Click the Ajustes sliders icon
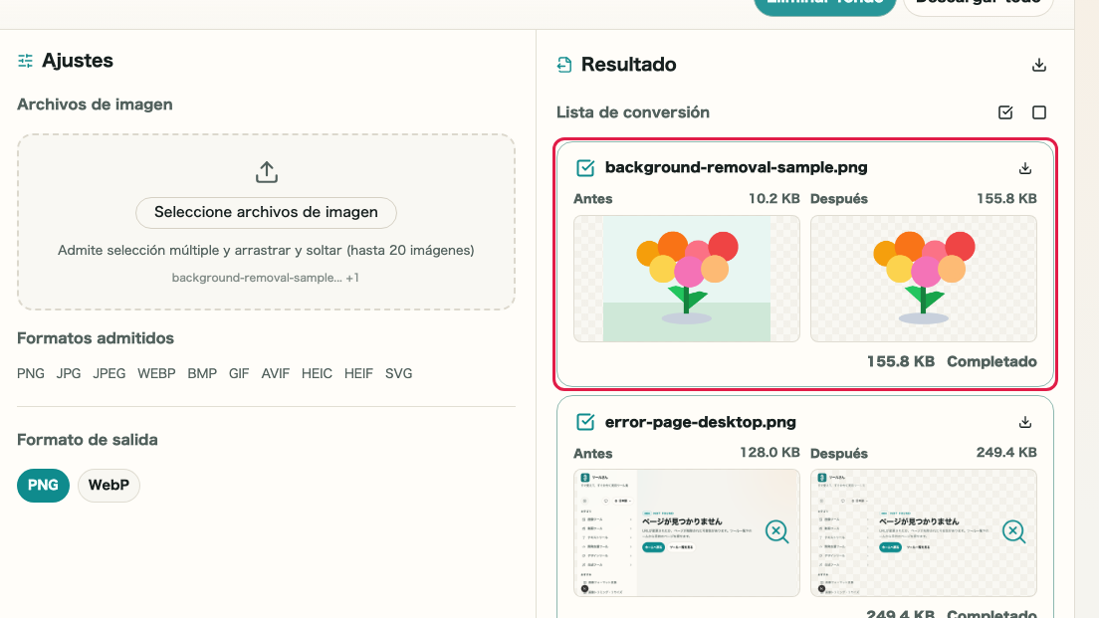The height and width of the screenshot is (618, 1099). click(25, 61)
